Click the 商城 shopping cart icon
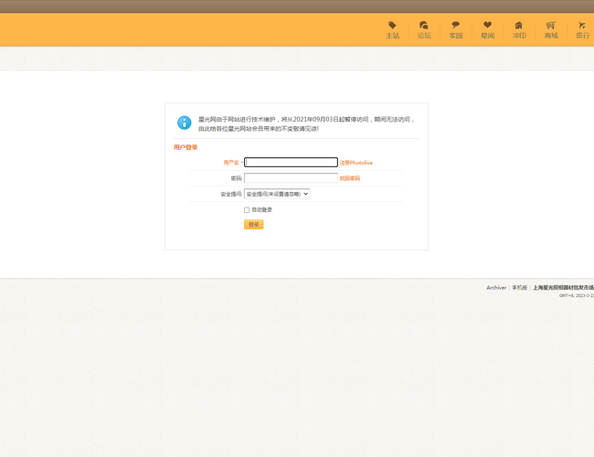Viewport: 594px width, 457px height. coord(551,26)
